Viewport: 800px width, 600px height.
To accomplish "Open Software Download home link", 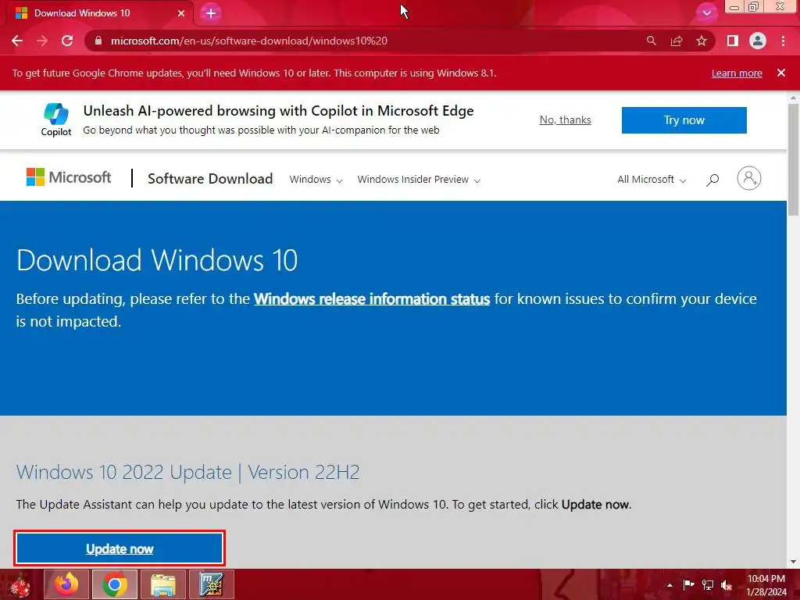I will pyautogui.click(x=210, y=179).
